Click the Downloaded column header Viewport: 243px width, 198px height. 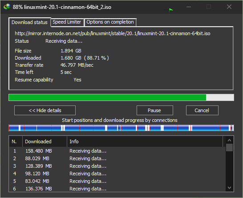[x=45, y=141]
